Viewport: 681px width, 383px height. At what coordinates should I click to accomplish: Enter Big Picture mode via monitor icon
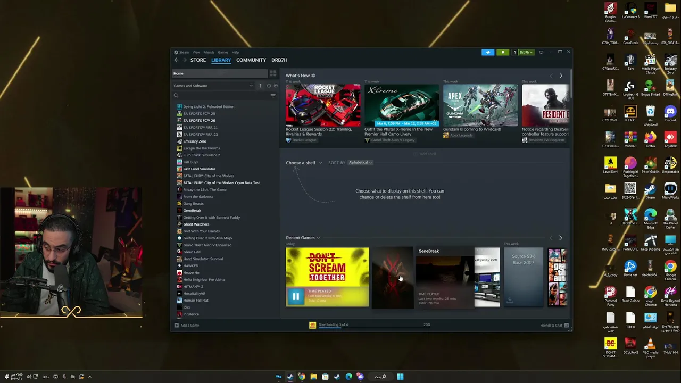(541, 52)
